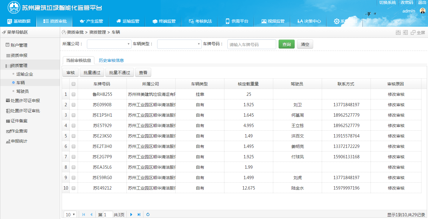Viewport: 428px width, 219px height.
Task: Click the 批量通过 button
Action: pyautogui.click(x=92, y=73)
